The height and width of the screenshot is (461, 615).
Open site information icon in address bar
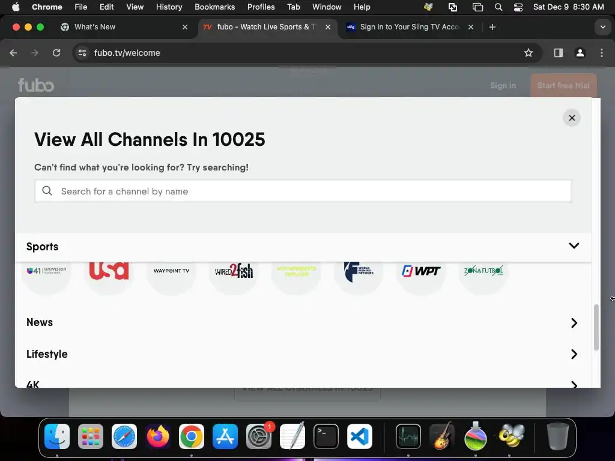[x=82, y=53]
